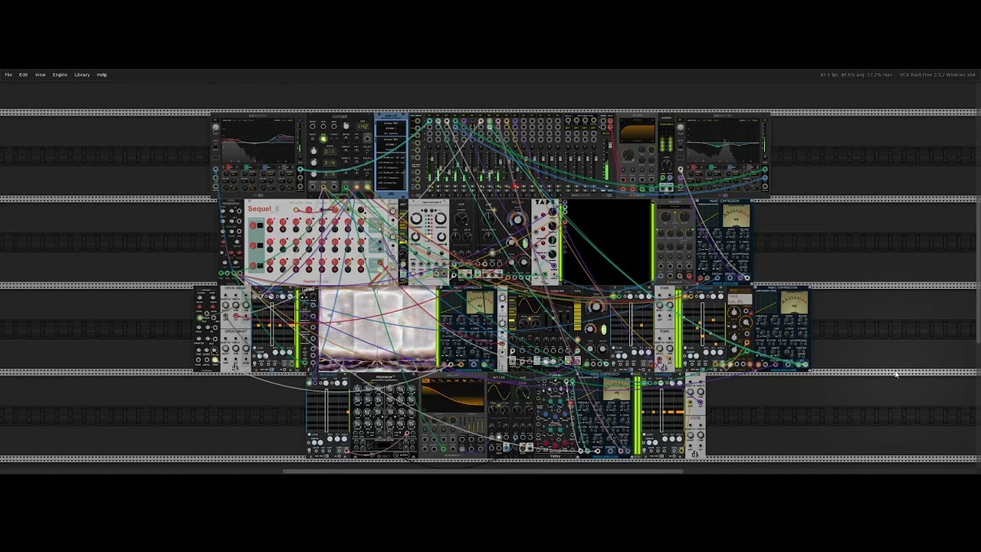The width and height of the screenshot is (981, 552).
Task: Open the View menu
Action: click(40, 74)
